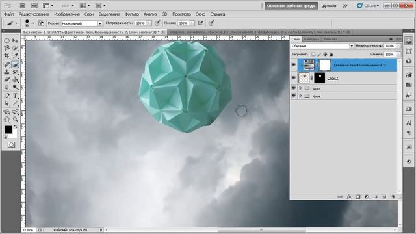Toggle visibility of the шар group
Screen dimensions: 416x234
tap(294, 88)
